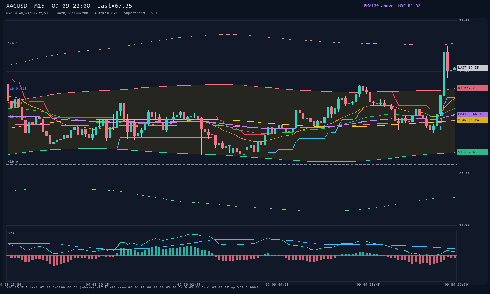
Task: Select the 09-09 22:00 timestamp in the title
Action: (x=71, y=6)
